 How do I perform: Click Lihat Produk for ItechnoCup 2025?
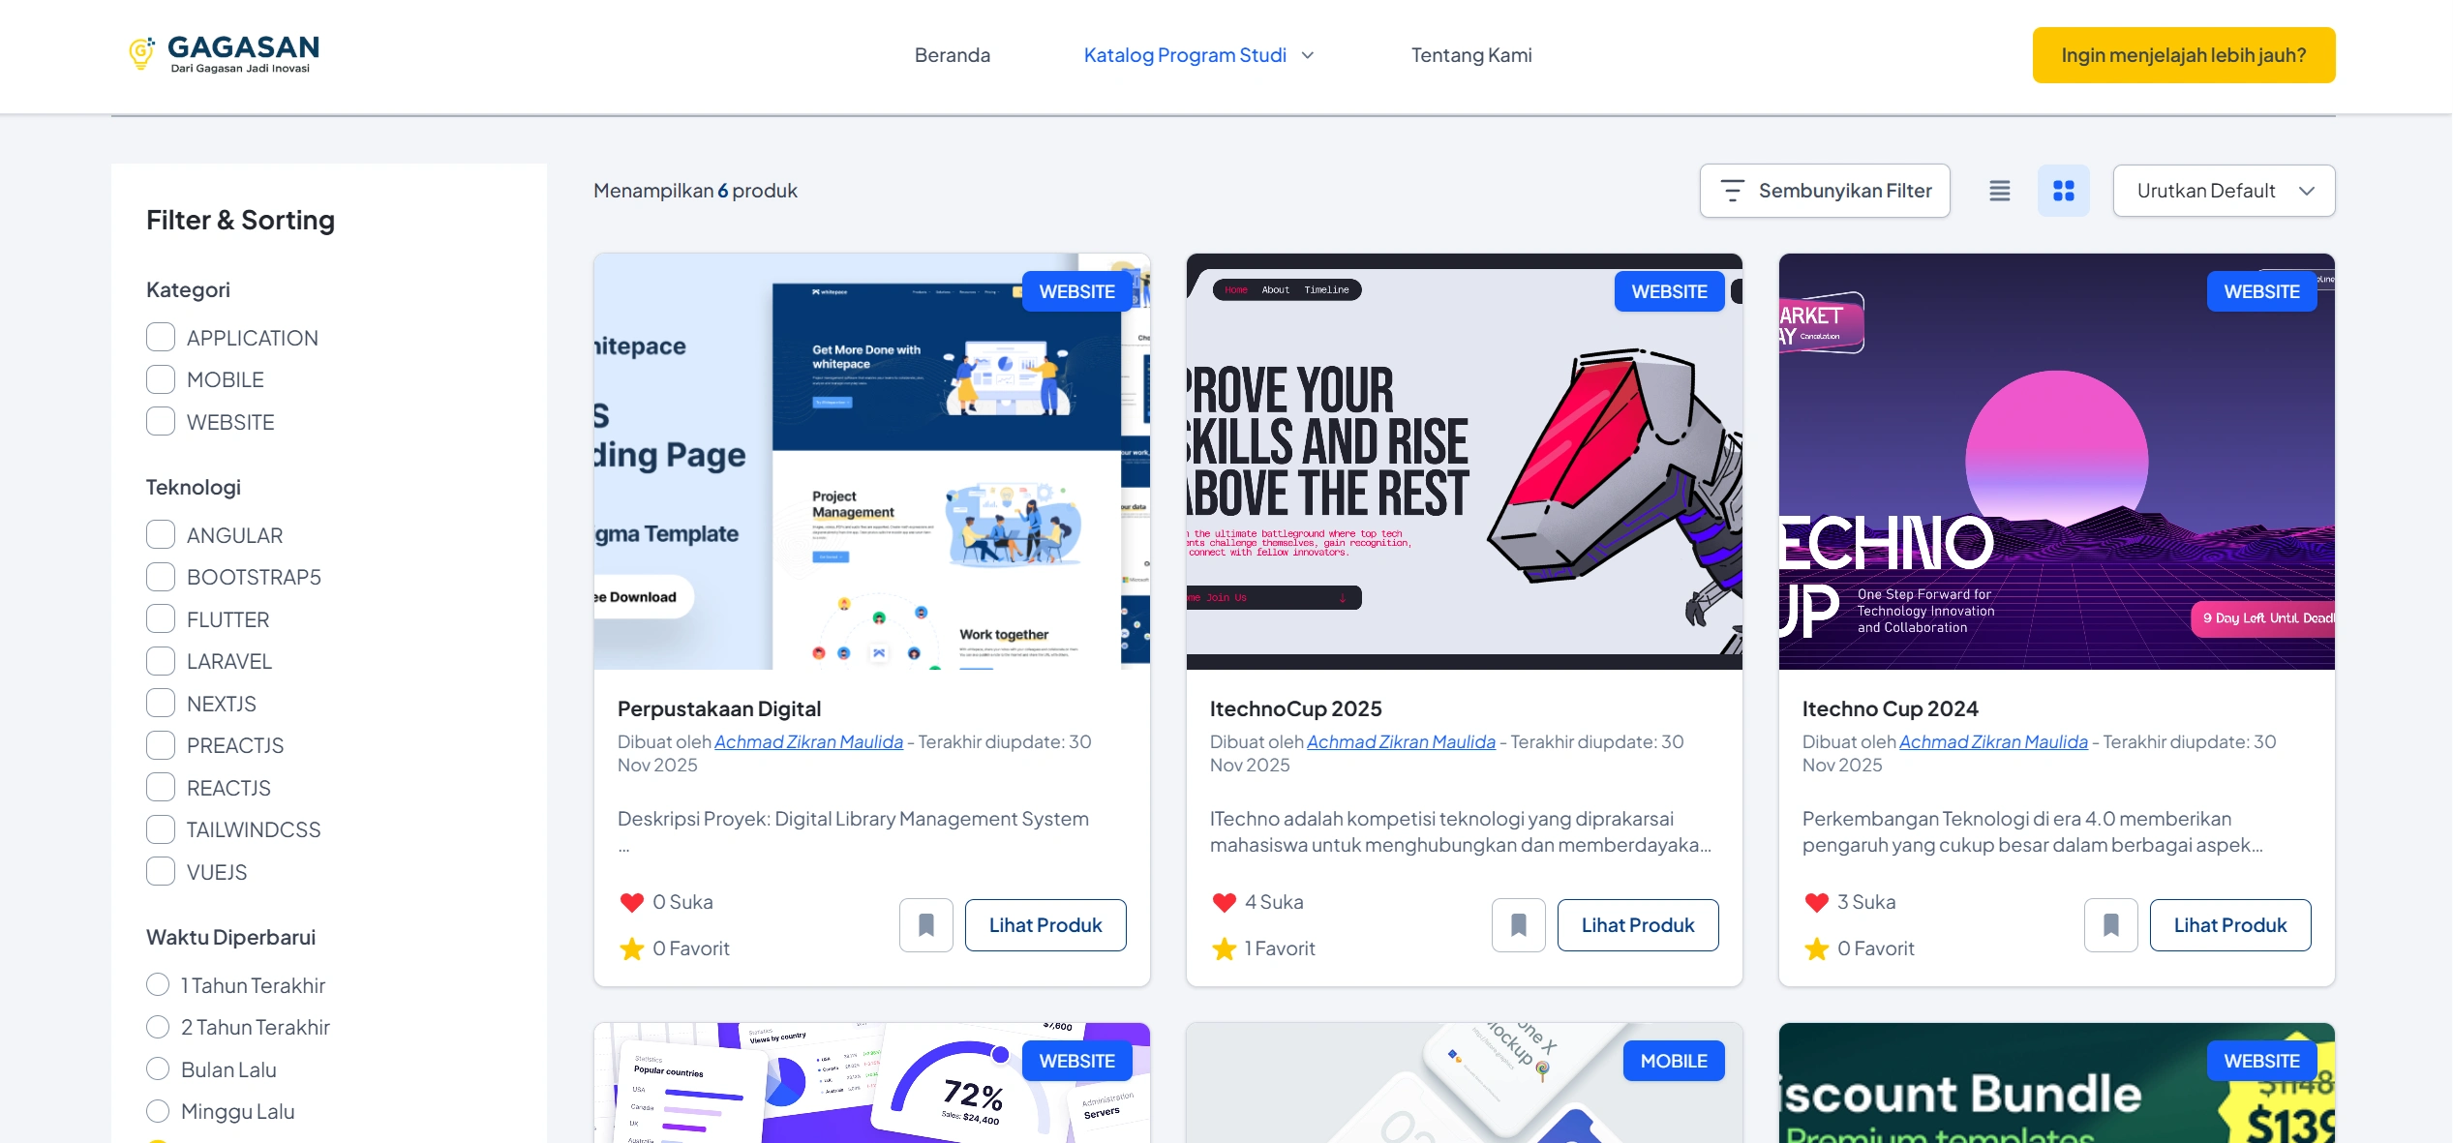1637,925
